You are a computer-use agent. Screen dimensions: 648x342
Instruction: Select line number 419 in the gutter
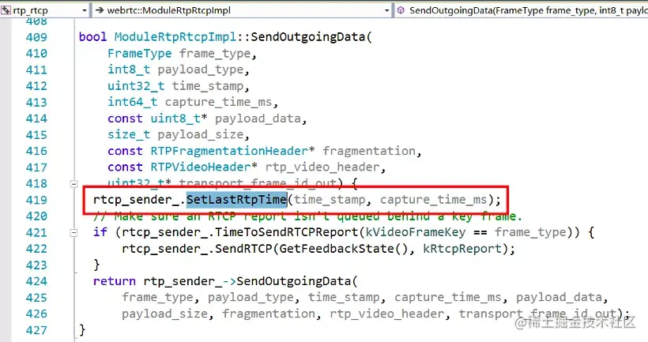36,200
